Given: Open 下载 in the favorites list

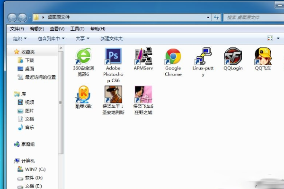Looking at the screenshot, I should 26,60.
